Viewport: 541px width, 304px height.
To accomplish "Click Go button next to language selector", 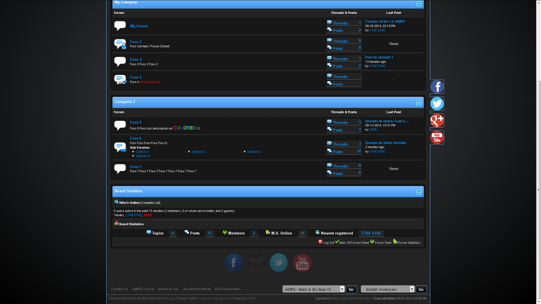I will click(421, 289).
